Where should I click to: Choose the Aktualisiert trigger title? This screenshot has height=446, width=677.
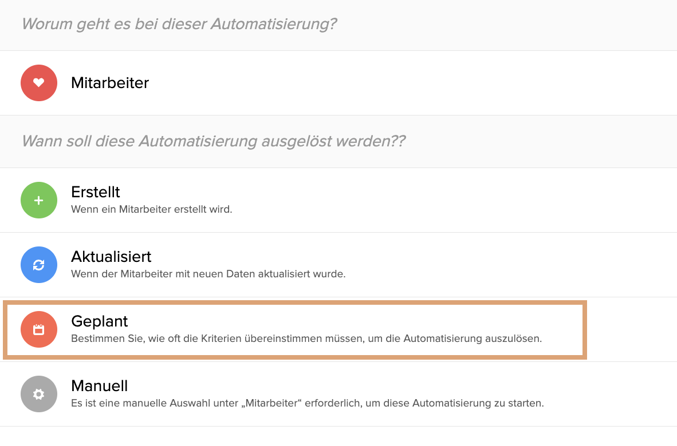111,256
